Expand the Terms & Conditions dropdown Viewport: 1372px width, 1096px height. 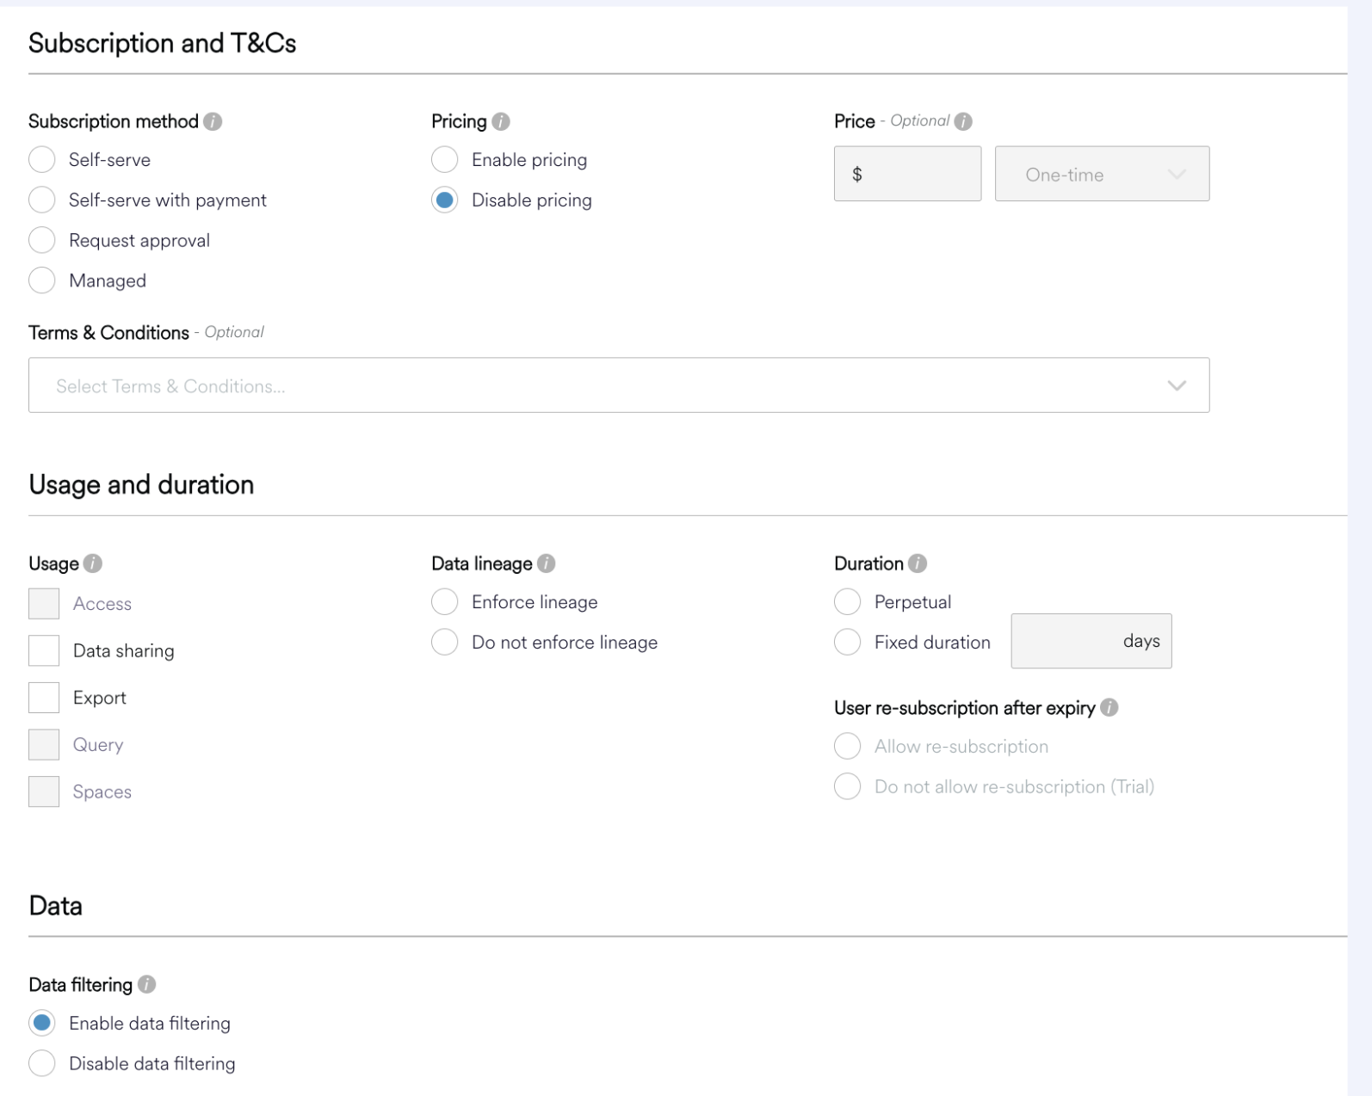(603, 385)
